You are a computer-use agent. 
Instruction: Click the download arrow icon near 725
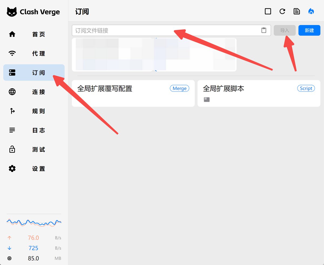pos(10,248)
